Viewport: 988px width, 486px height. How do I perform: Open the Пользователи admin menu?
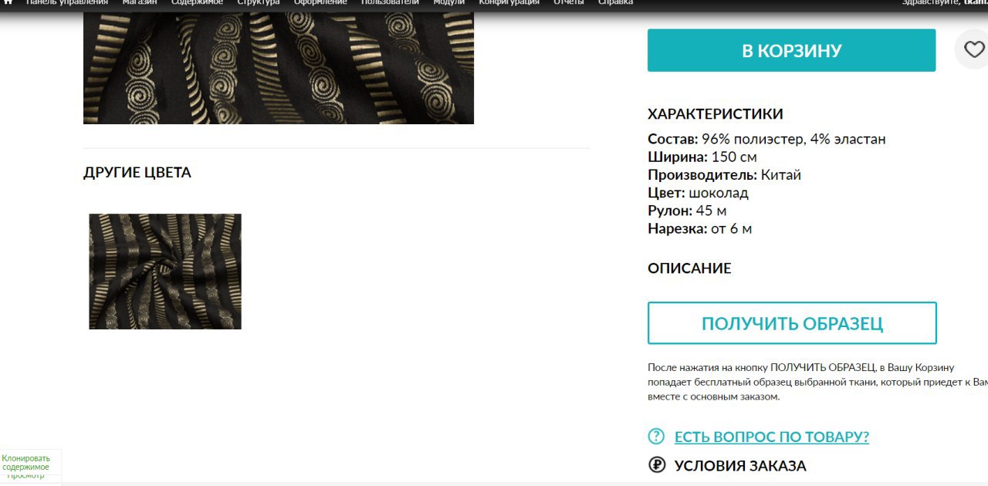(x=390, y=3)
